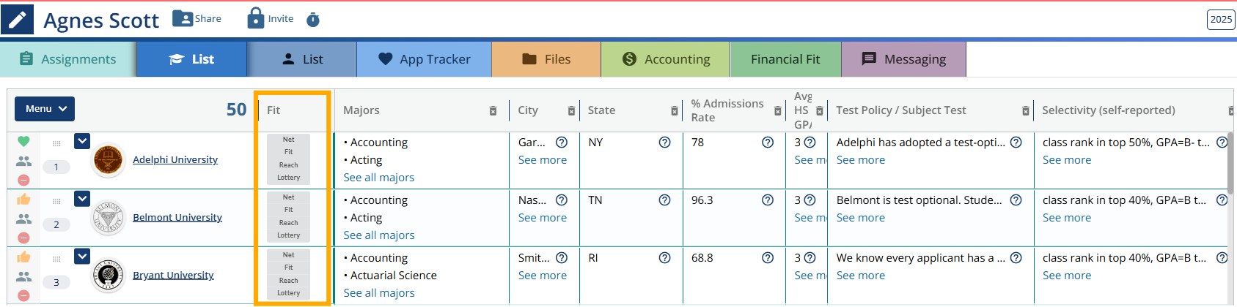Open the Menu dropdown
The width and height of the screenshot is (1237, 307).
pyautogui.click(x=45, y=109)
